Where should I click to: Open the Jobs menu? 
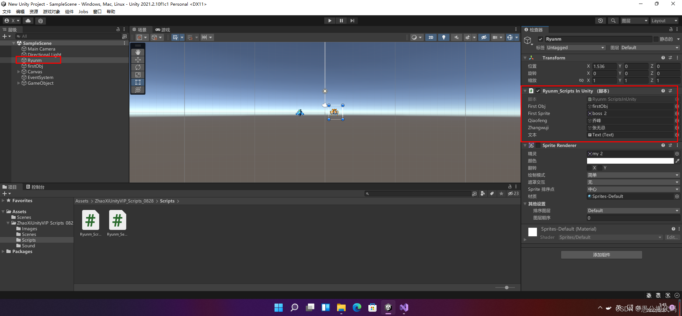coord(83,12)
